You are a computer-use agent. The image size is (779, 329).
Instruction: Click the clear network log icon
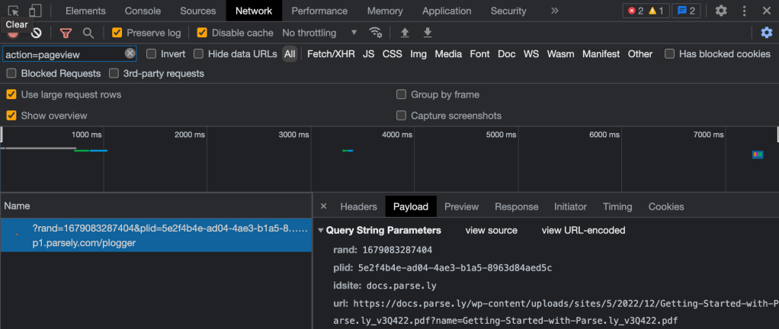(37, 33)
